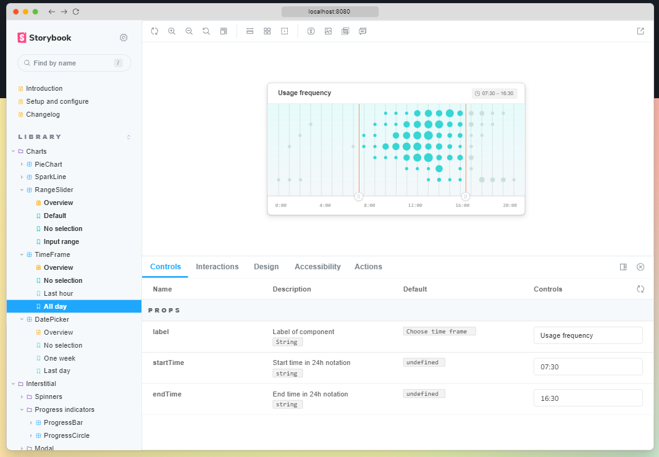The height and width of the screenshot is (457, 659).
Task: Hide the addons panel with close icon
Action: click(640, 267)
